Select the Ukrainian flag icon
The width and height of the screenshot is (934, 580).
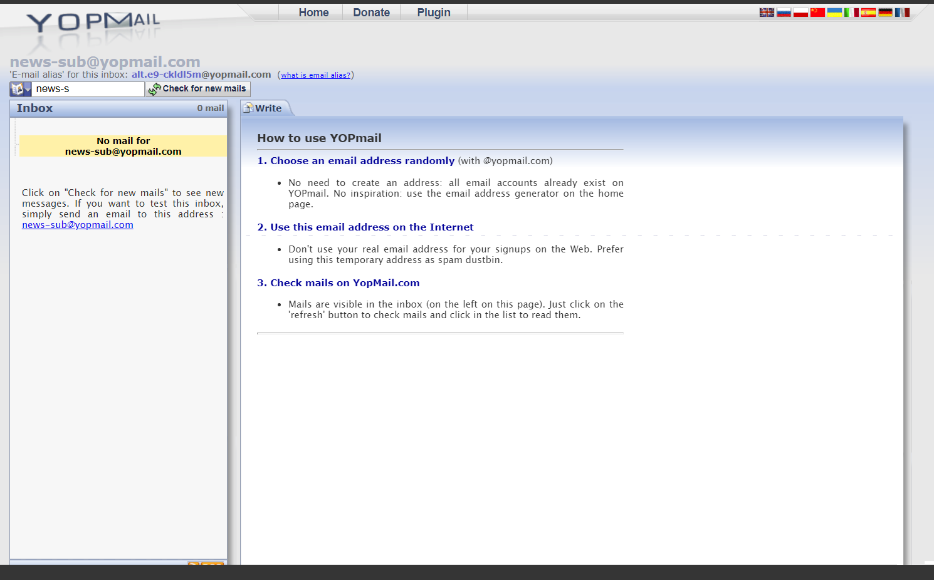834,12
